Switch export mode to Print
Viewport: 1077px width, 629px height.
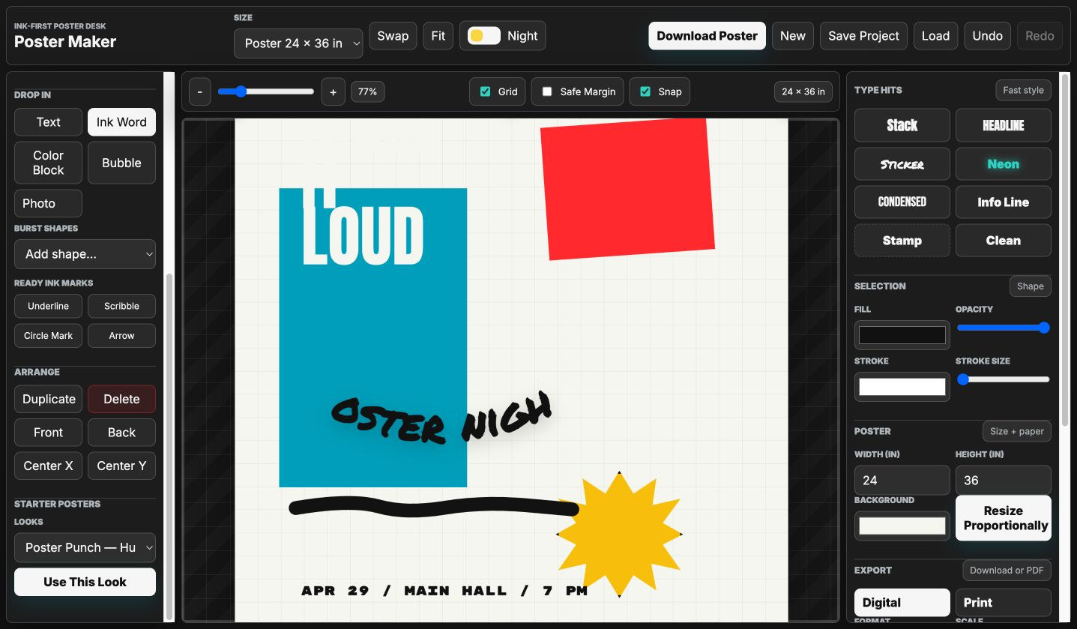click(x=1003, y=603)
